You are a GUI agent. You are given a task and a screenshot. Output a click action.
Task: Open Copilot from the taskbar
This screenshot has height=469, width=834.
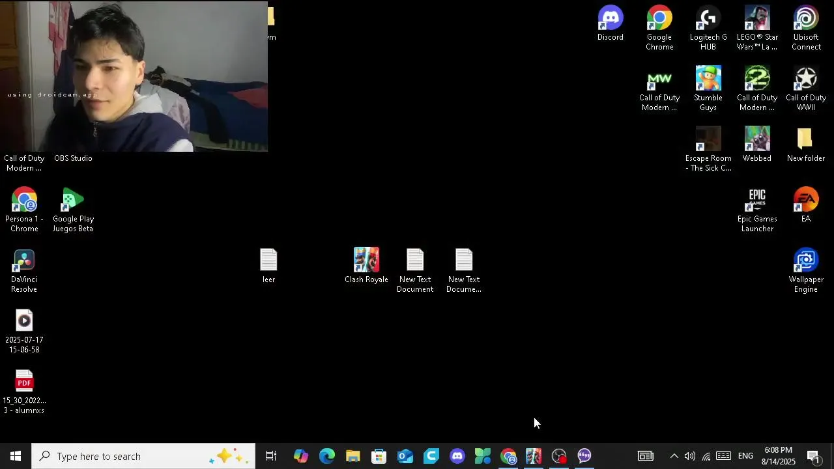coord(300,456)
